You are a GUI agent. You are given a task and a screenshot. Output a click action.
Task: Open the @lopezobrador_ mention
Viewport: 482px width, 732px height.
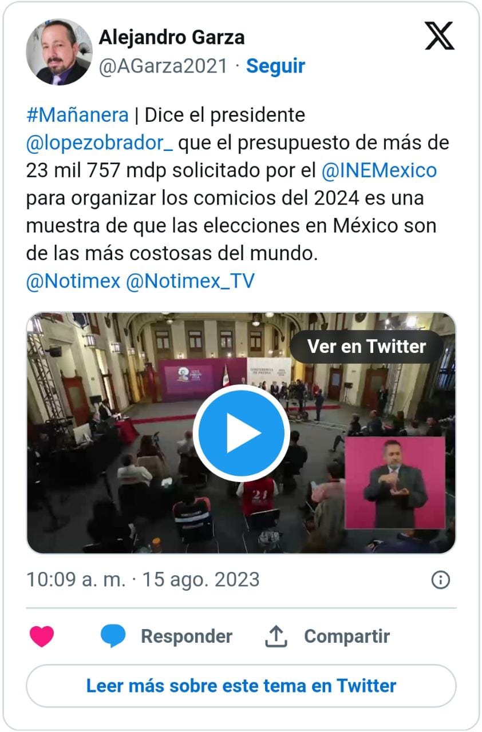coord(100,144)
